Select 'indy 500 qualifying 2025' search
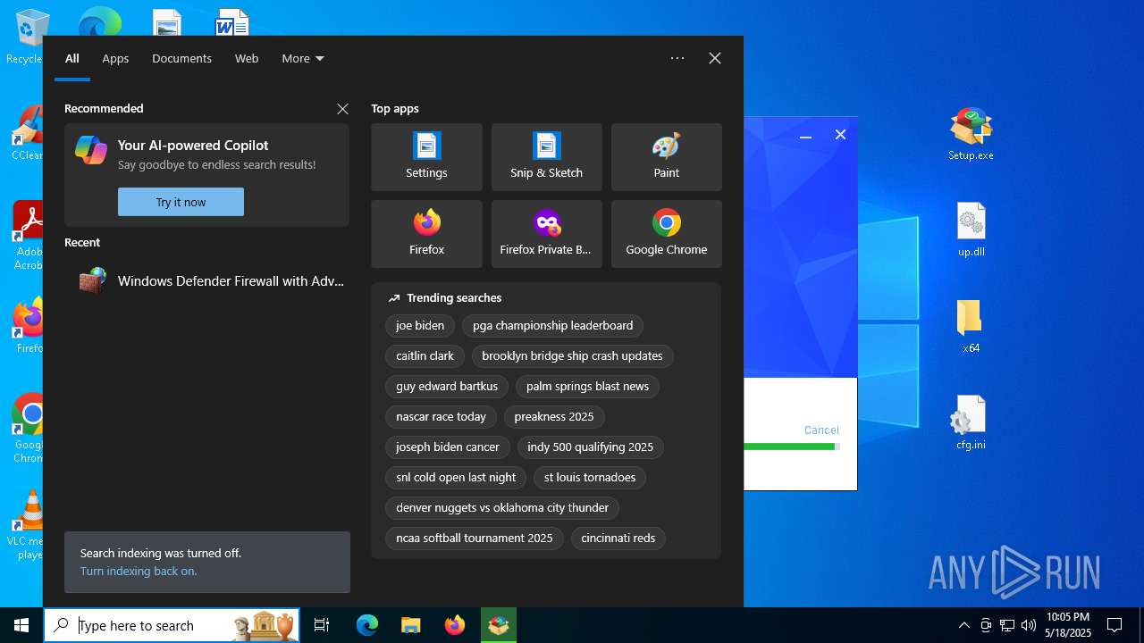1144x643 pixels. coord(590,447)
